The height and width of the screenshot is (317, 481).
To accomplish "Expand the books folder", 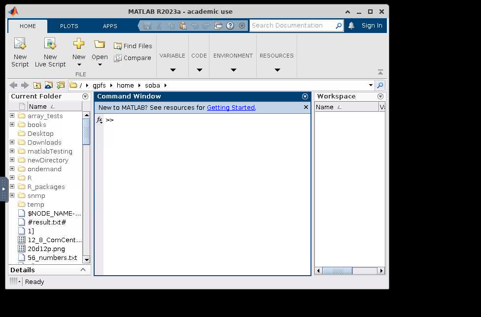I will tap(12, 125).
